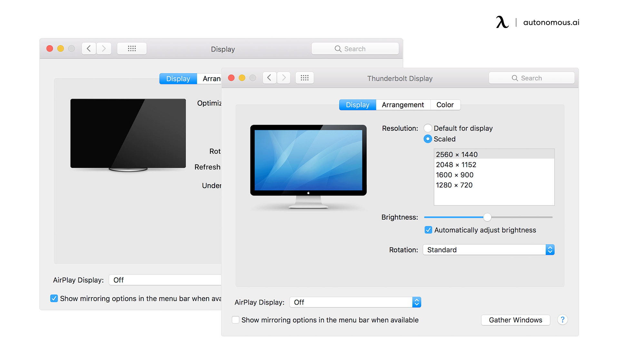Switch to the Arrangement tab
Viewport: 619px width, 348px height.
[x=403, y=105]
